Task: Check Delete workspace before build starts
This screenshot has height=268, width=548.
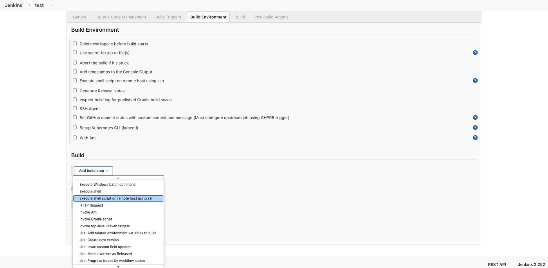Action: pos(75,43)
